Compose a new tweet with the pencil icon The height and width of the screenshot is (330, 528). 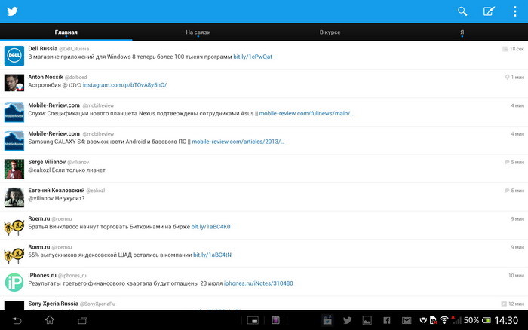click(489, 11)
